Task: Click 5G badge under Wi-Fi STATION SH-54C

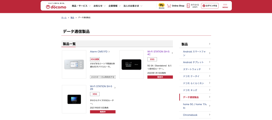Action: click(152, 59)
